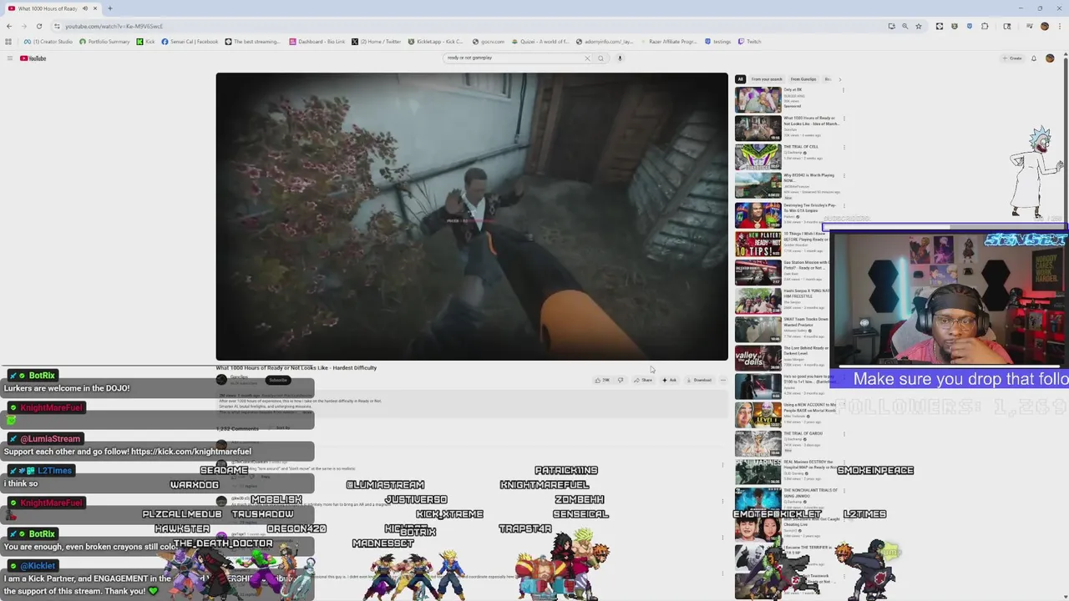The height and width of the screenshot is (601, 1069).
Task: Open the Kick bookmark
Action: (146, 42)
